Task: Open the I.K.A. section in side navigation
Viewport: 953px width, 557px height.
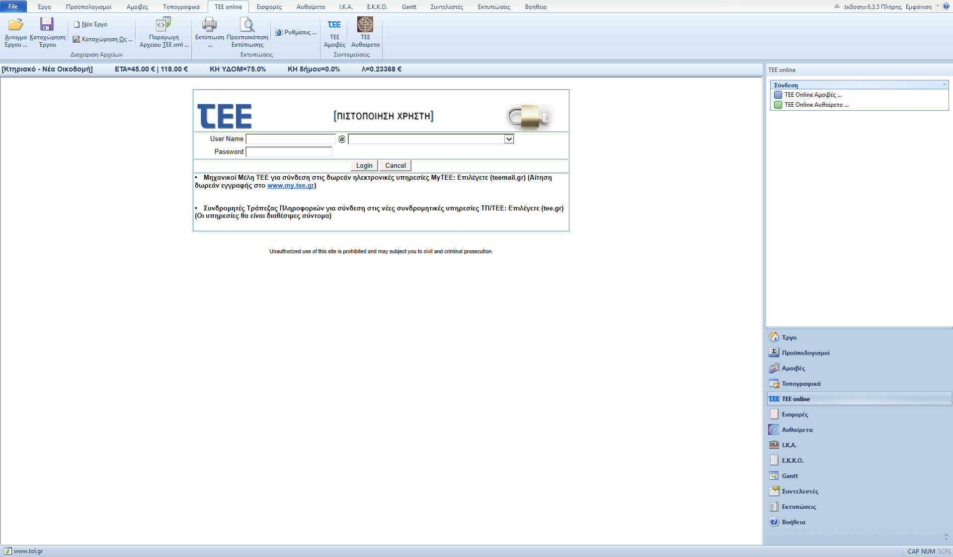Action: tap(789, 445)
